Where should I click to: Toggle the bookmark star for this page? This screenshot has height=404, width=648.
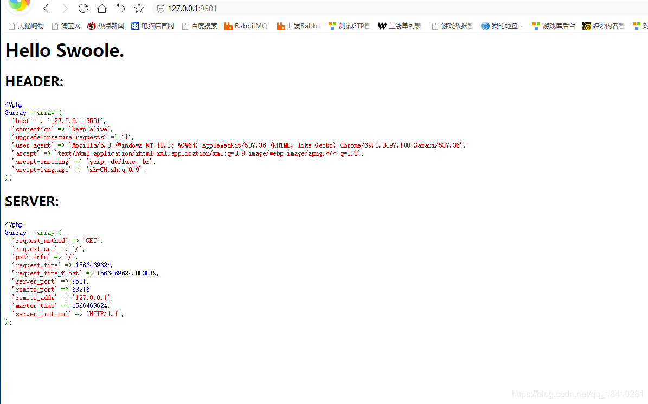click(x=139, y=8)
